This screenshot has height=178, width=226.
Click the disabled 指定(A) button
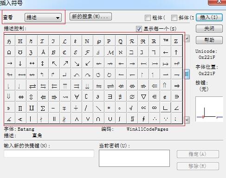tap(198, 154)
